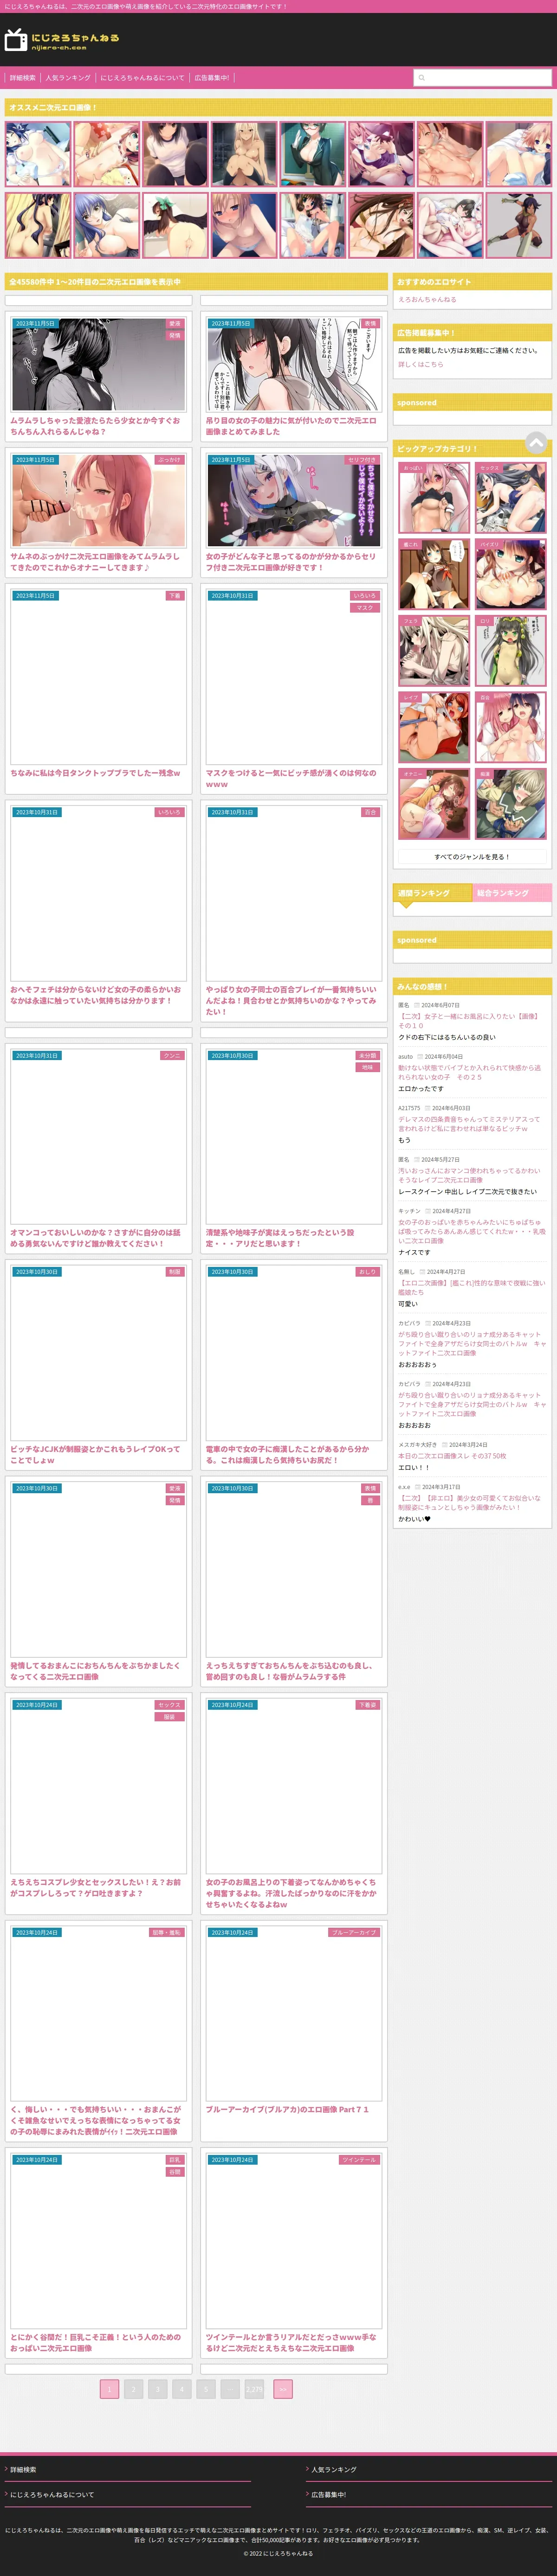Click the scroll-to-top arrow button
Screen dimensions: 557x2576
tap(536, 442)
